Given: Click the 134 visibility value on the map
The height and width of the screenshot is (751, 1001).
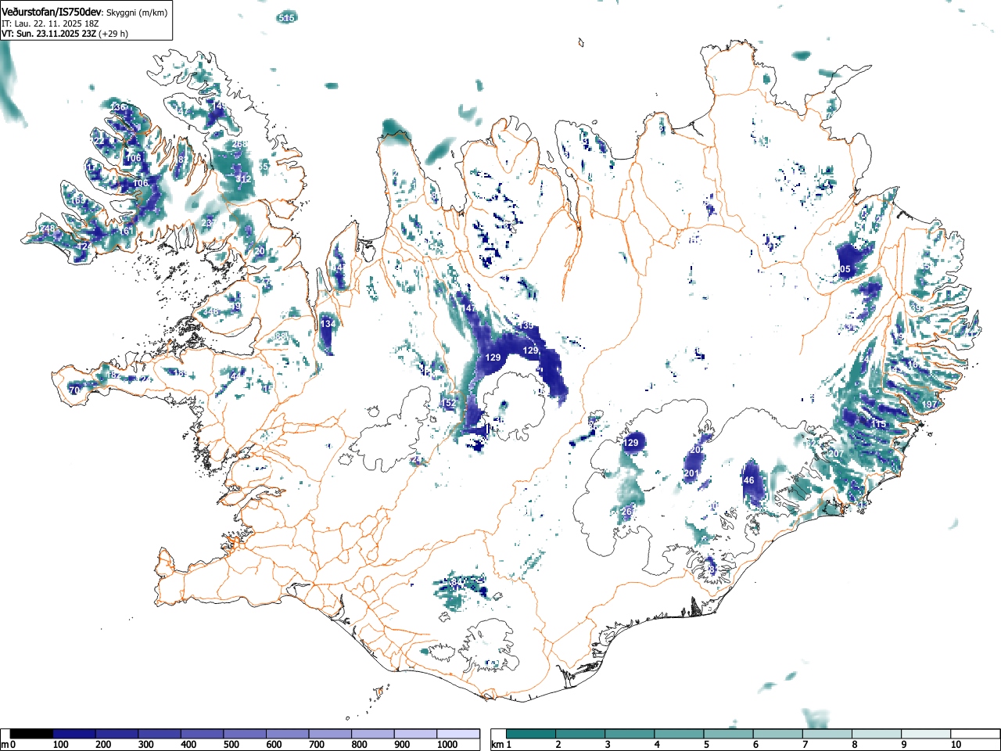Looking at the screenshot, I should click(x=328, y=324).
